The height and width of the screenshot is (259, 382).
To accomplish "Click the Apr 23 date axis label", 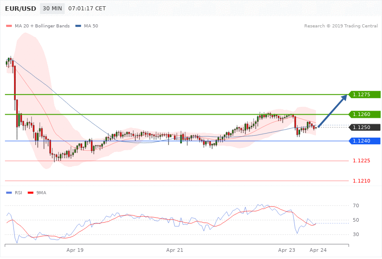I will coord(287,250).
